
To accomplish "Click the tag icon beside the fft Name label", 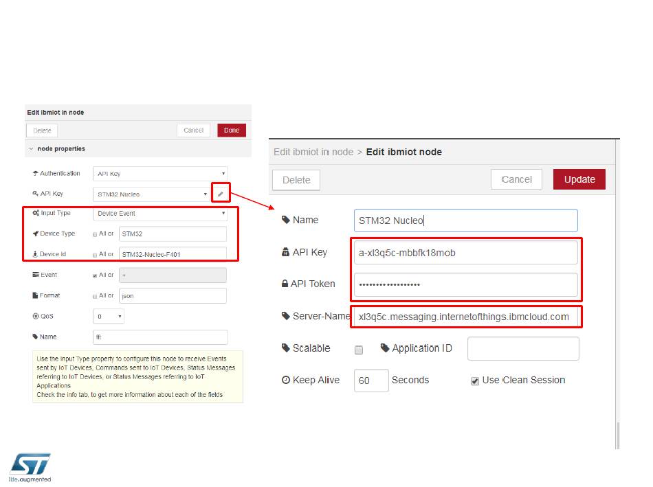I will point(35,337).
